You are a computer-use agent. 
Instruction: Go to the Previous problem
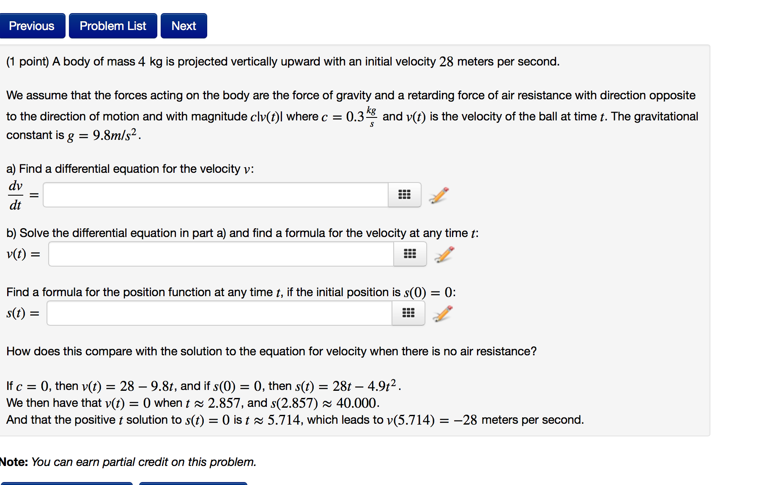pos(33,25)
